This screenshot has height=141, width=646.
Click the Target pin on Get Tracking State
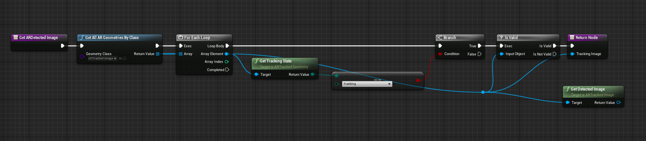coord(256,75)
